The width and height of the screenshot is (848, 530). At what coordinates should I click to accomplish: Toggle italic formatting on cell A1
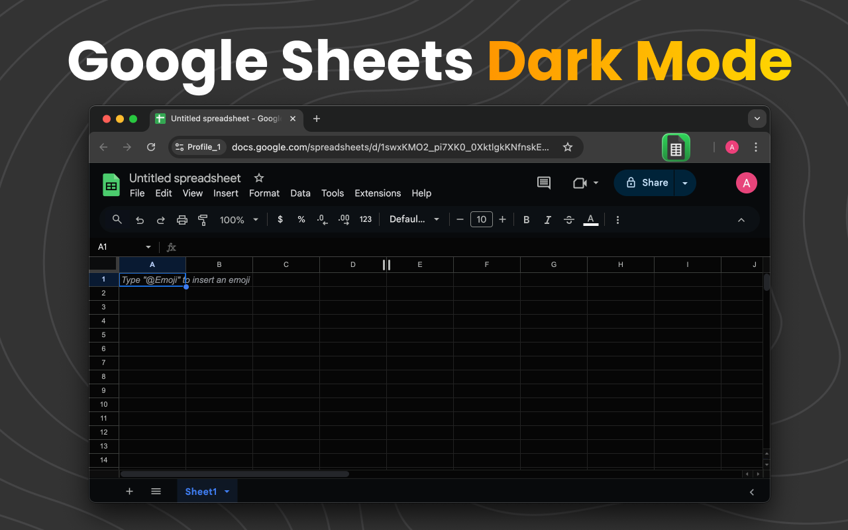547,219
